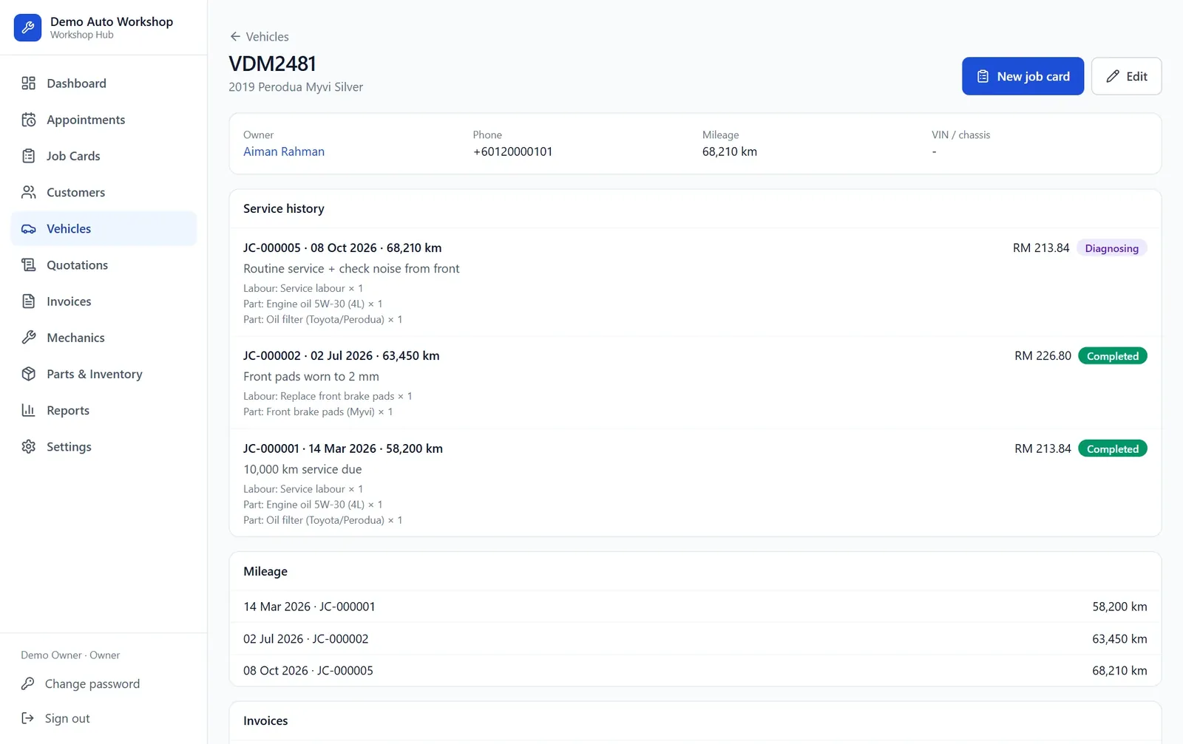Open Quotations from the sidebar

click(104, 265)
